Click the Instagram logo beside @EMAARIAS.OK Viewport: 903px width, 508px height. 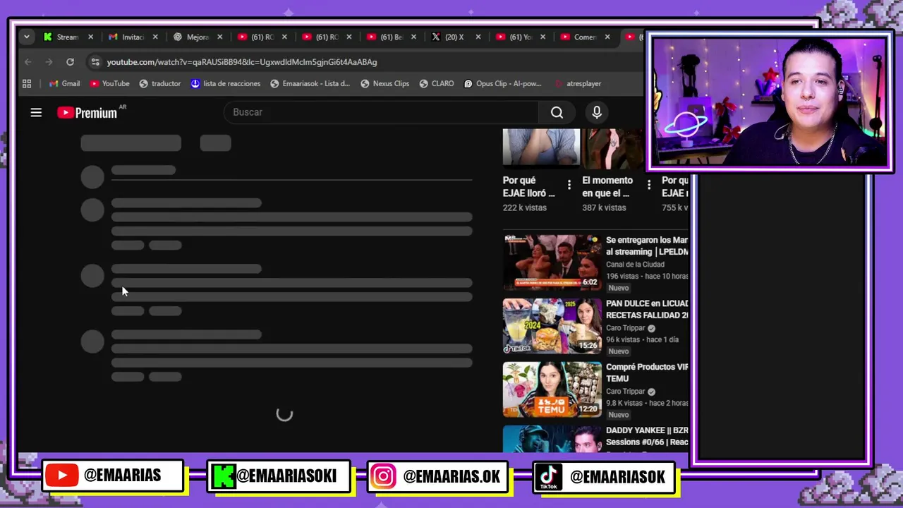[x=383, y=476]
